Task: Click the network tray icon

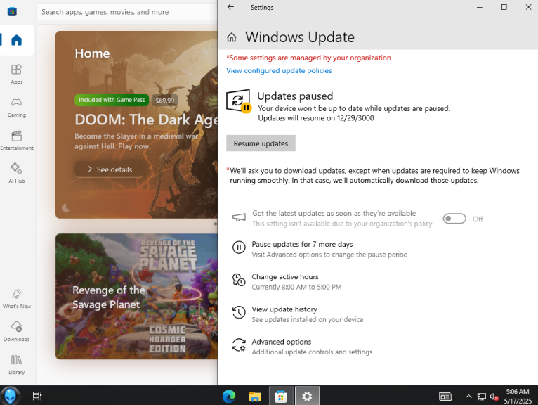Action: (x=482, y=397)
